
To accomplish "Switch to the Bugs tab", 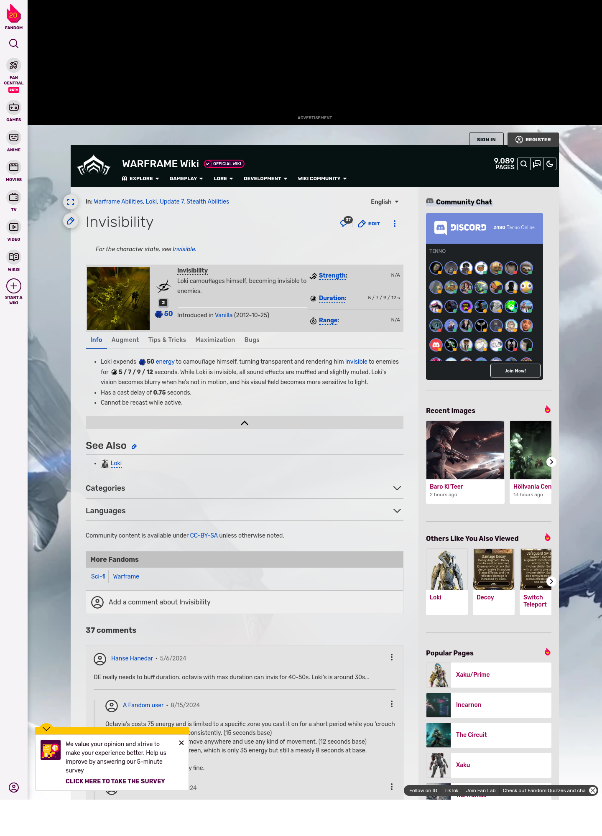I will coord(252,340).
